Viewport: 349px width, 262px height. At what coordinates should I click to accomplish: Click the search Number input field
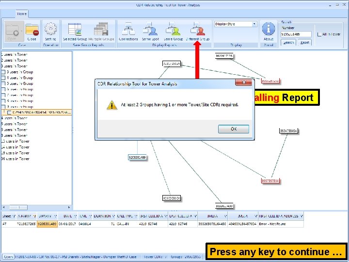[296, 34]
